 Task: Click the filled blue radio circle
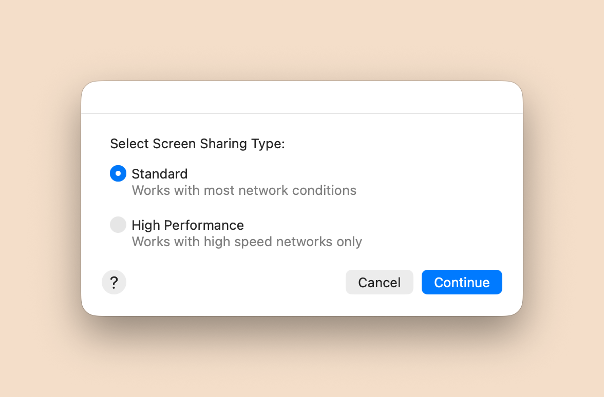[x=118, y=173]
